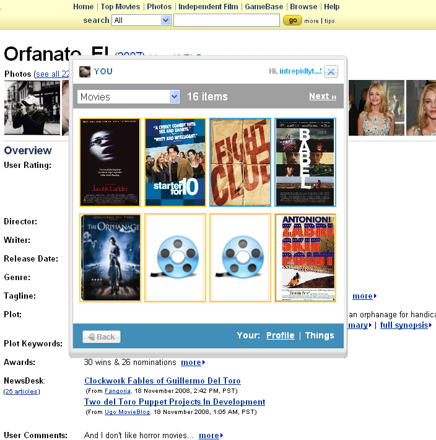Image resolution: width=436 pixels, height=440 pixels.
Task: Open the search scope dropdown set to All
Action: pos(141,20)
